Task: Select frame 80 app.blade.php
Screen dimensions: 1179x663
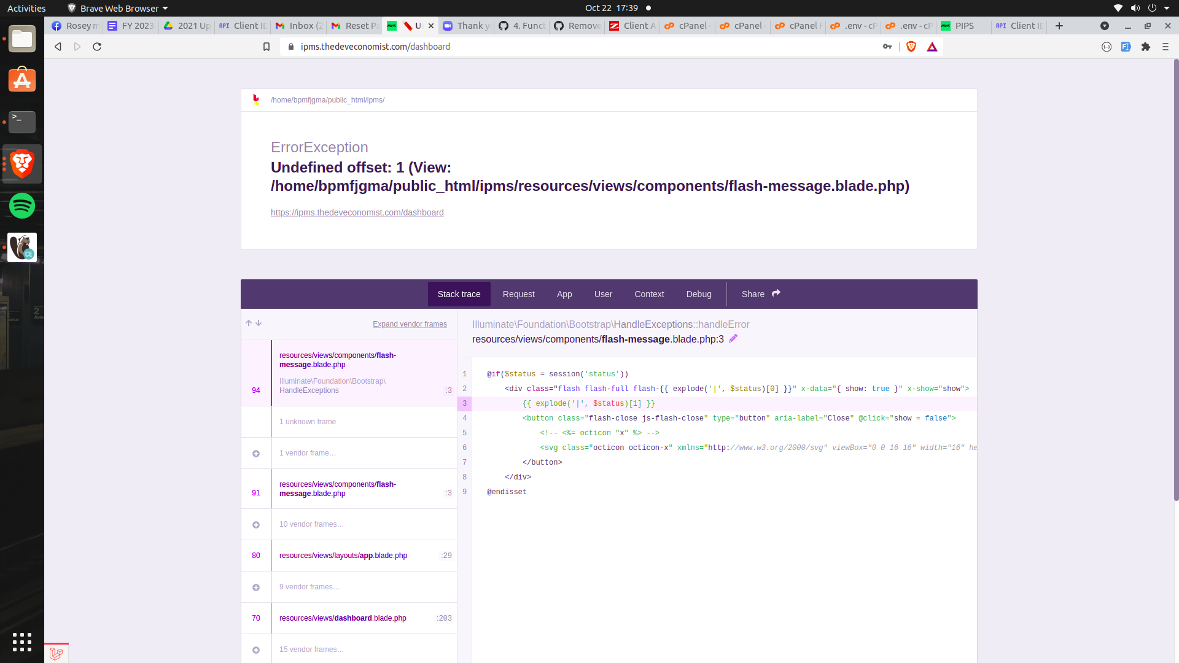Action: tap(349, 556)
